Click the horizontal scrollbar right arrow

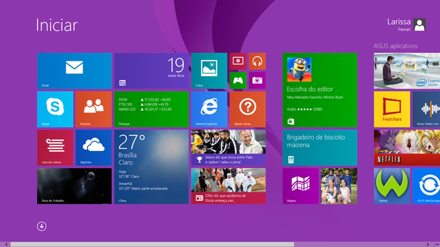point(427,244)
